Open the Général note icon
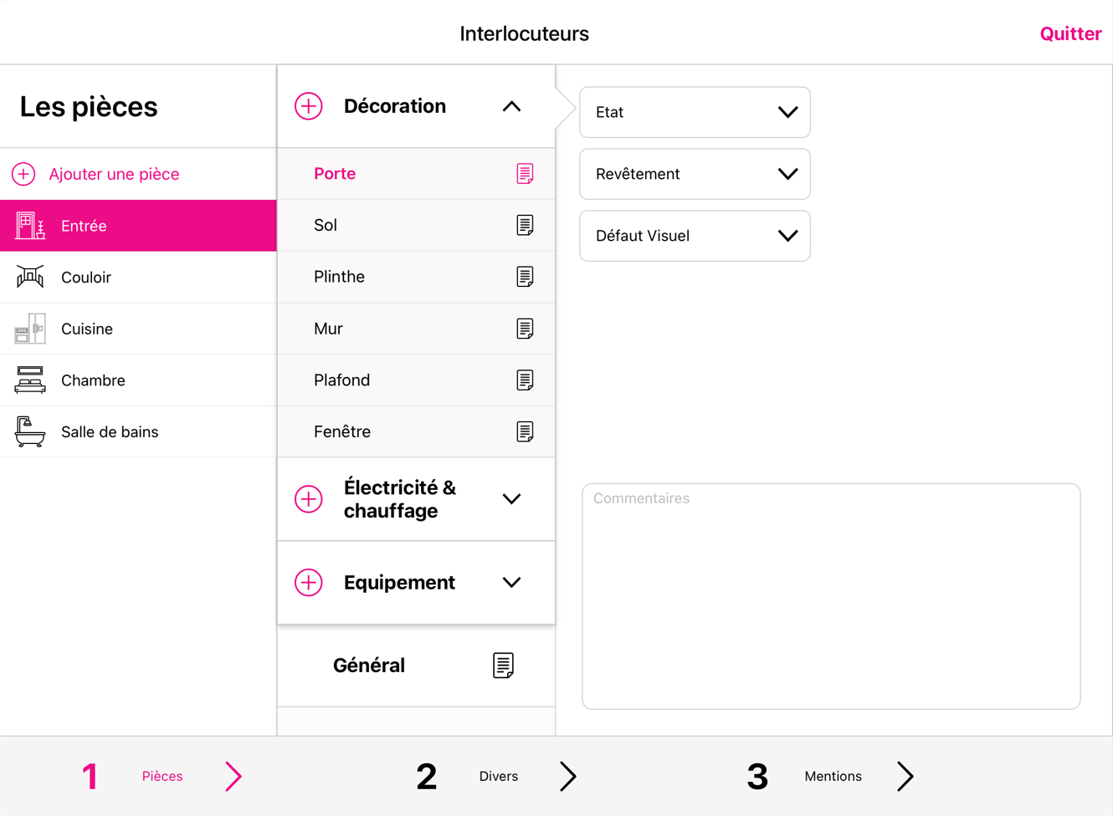Image resolution: width=1113 pixels, height=816 pixels. (503, 666)
